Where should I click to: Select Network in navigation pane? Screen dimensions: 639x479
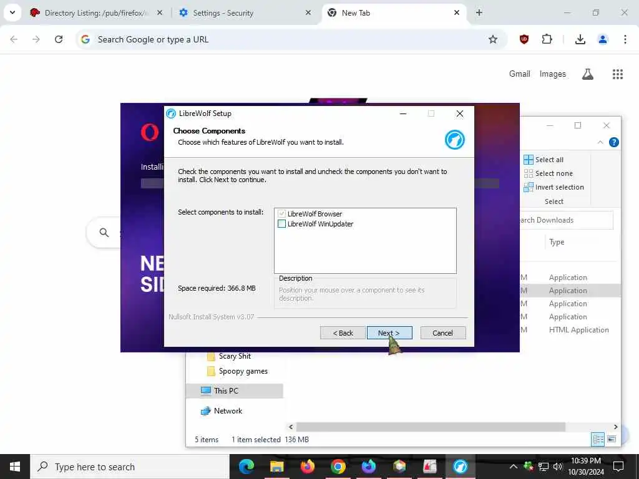222,410
